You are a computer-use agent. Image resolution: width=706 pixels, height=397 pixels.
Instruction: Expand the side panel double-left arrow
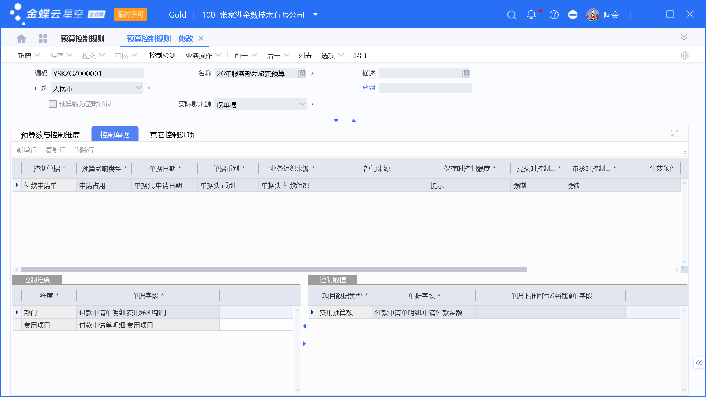click(699, 363)
